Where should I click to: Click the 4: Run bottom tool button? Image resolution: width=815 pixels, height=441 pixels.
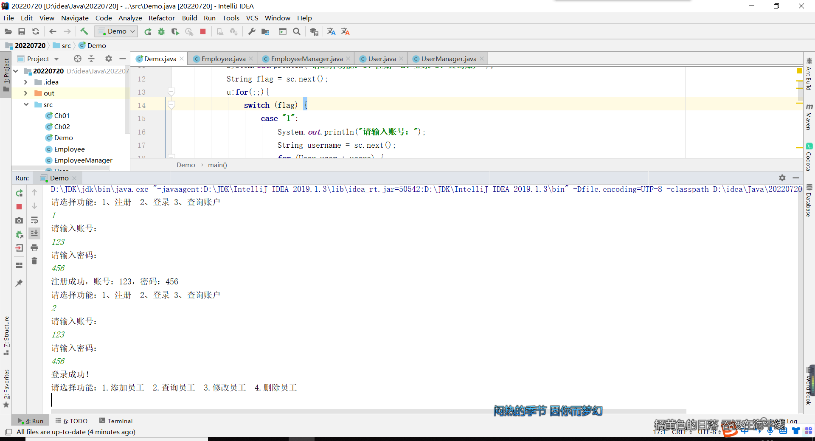(x=31, y=421)
